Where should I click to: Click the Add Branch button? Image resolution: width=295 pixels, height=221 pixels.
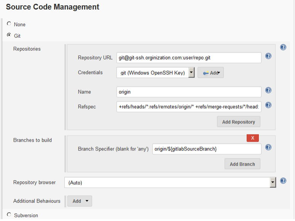242,164
